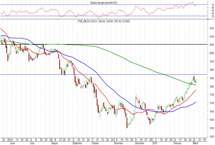215x145 pixels.
Task: Select the black horizontal line at 2050
Action: (x=104, y=44)
